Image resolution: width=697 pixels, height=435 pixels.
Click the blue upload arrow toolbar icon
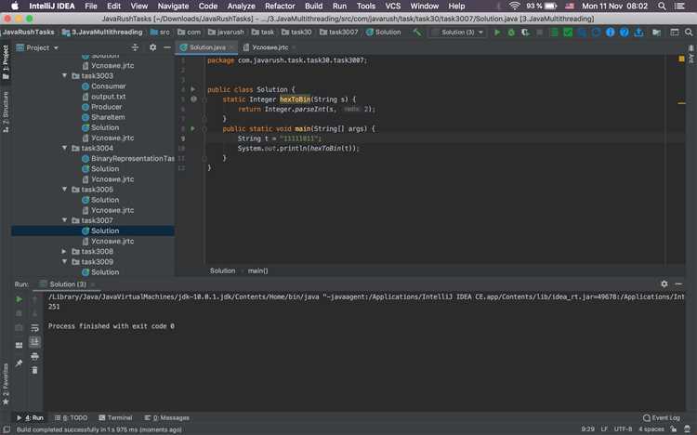tap(638, 33)
